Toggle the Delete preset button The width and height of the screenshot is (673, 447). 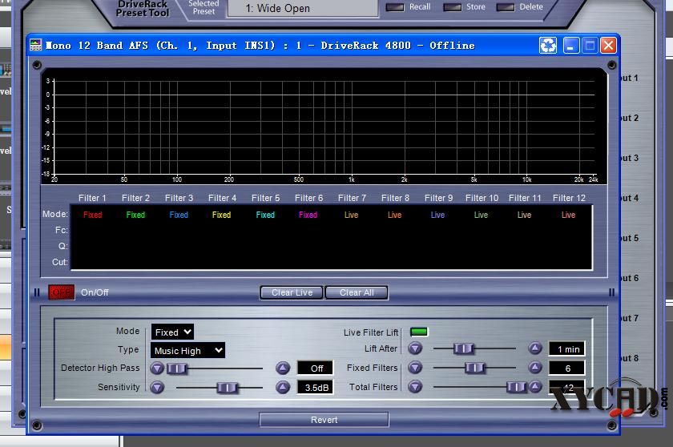pos(506,7)
